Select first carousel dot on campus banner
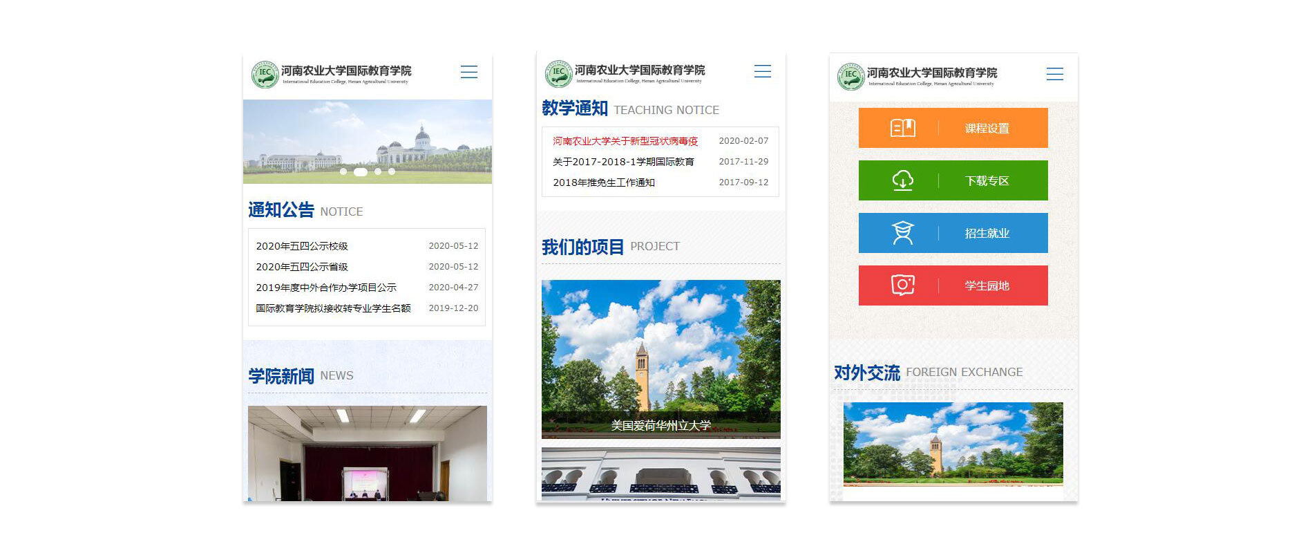The width and height of the screenshot is (1312, 553). pyautogui.click(x=343, y=171)
